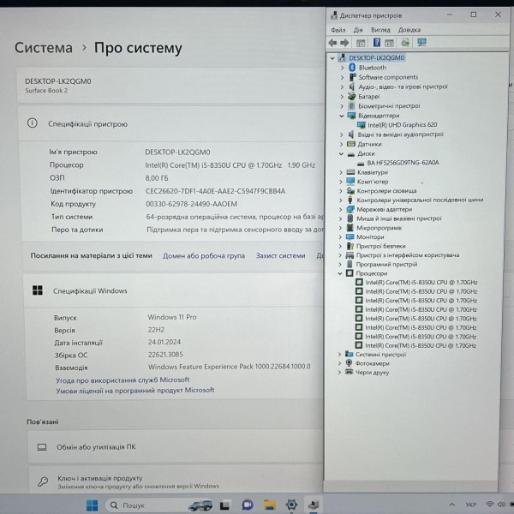Expand the Bluetooth category
The width and height of the screenshot is (514, 514).
[x=342, y=68]
